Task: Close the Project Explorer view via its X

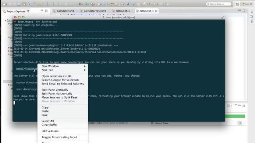Action: pos(27,12)
